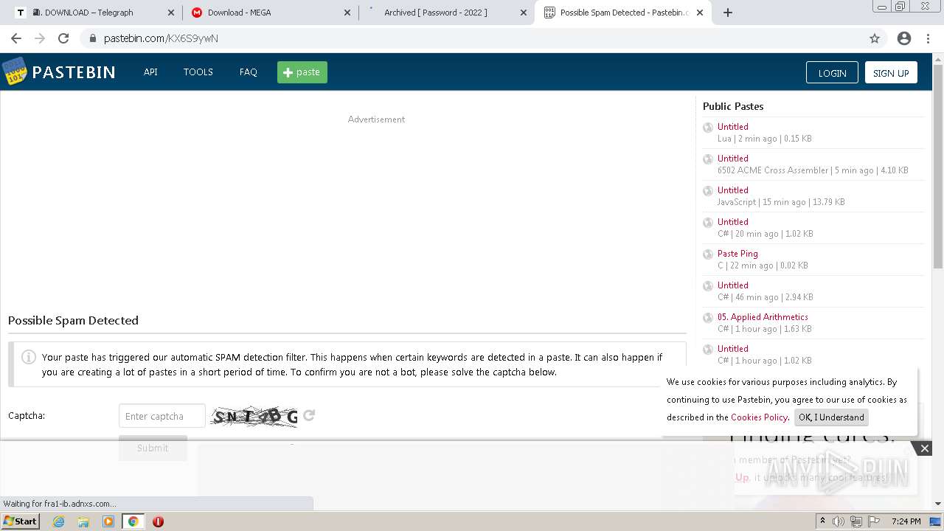The image size is (944, 531).
Task: Close the Download - MEGA tab
Action: click(347, 13)
